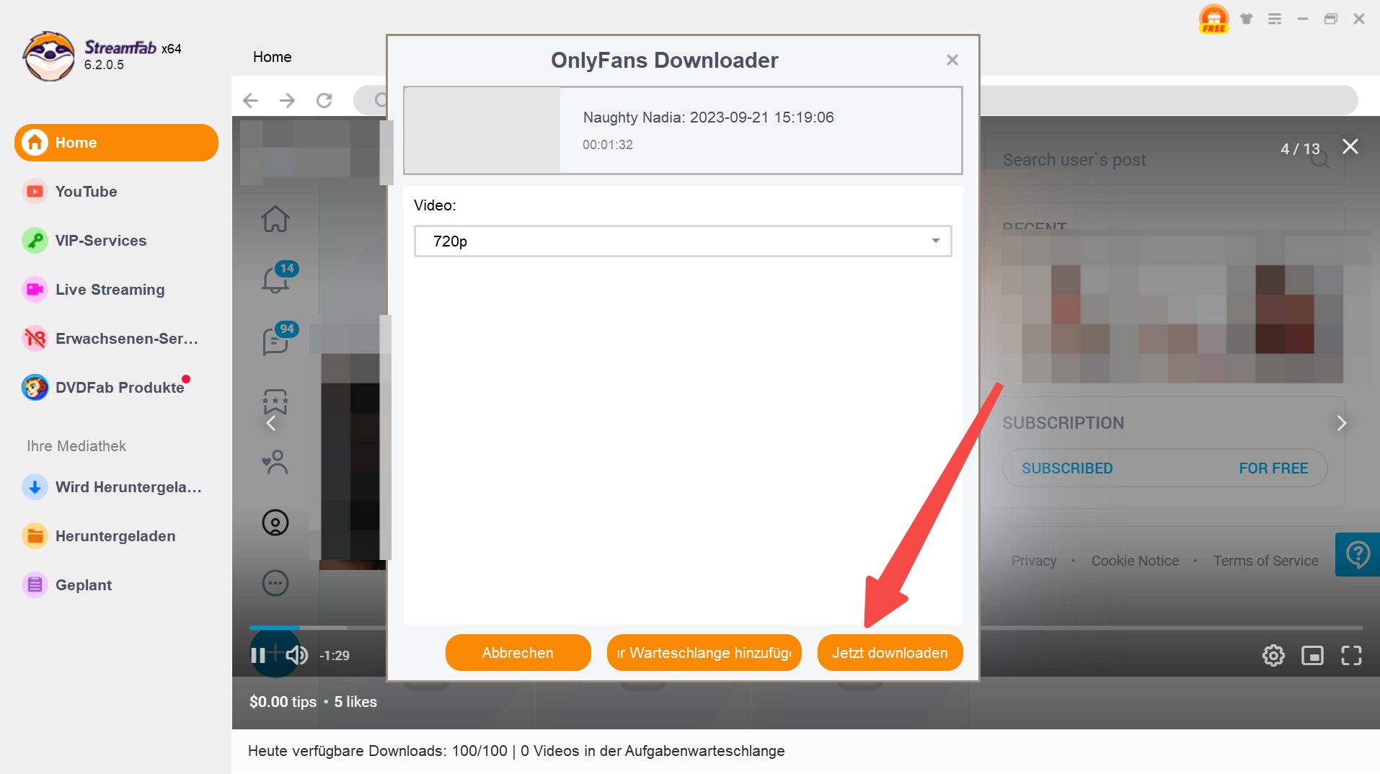
Task: Click the help question mark button
Action: pyautogui.click(x=1358, y=554)
